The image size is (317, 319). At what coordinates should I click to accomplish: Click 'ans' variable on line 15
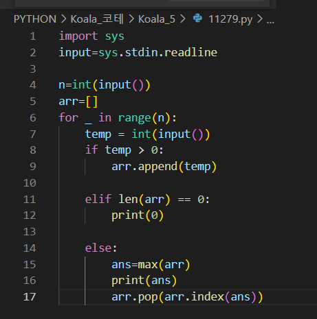coord(121,265)
